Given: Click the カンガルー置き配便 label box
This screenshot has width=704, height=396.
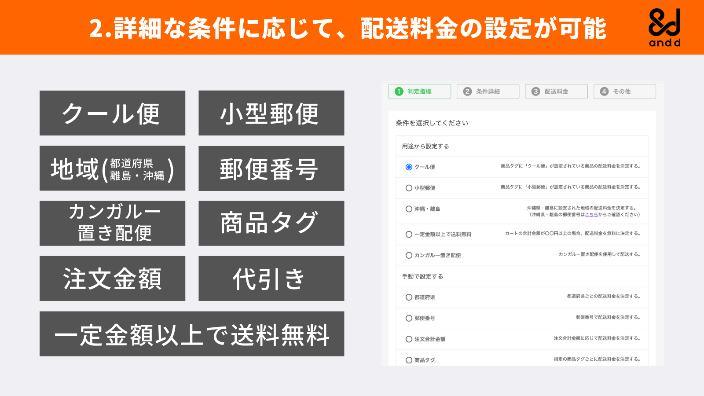Looking at the screenshot, I should click(113, 223).
